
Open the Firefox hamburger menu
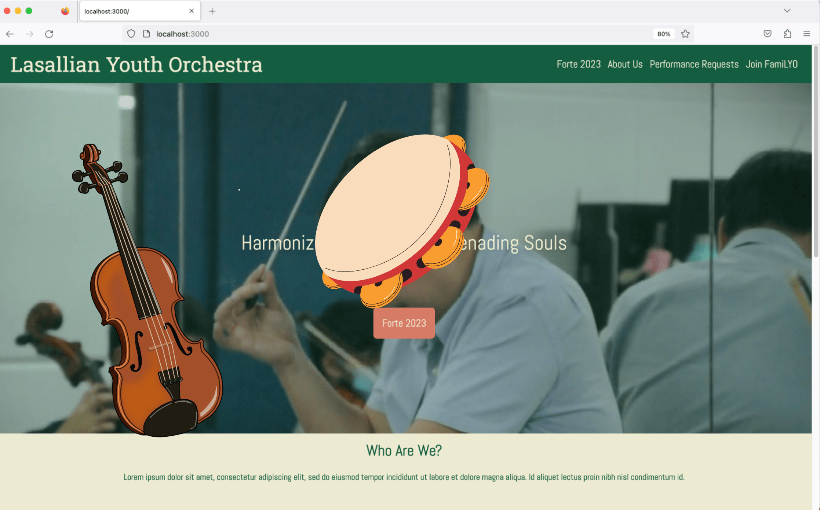click(x=807, y=34)
